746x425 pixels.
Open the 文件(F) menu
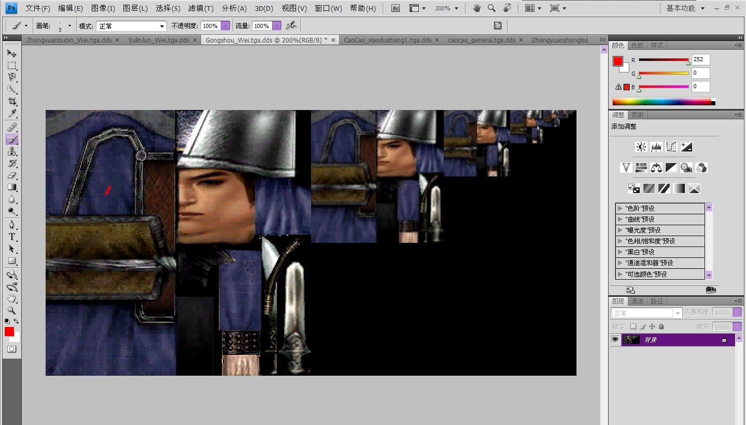point(38,8)
